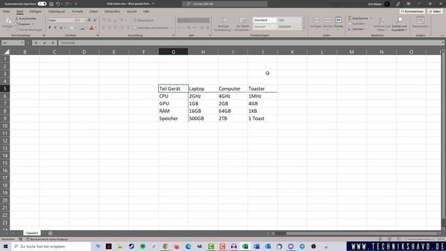Select the Tabelle1 sheet tab
This screenshot has width=446, height=251.
pos(31,233)
